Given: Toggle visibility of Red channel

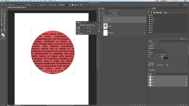Looking at the screenshot, I should click(149, 80).
